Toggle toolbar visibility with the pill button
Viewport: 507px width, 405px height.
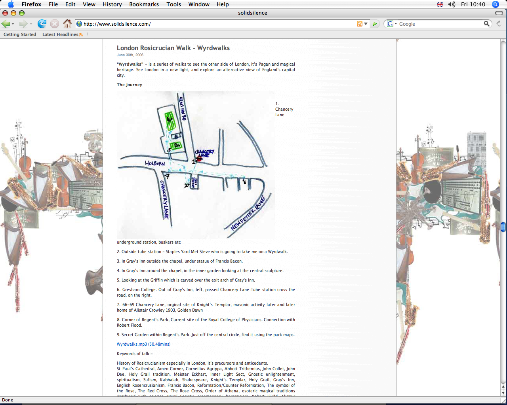point(499,13)
